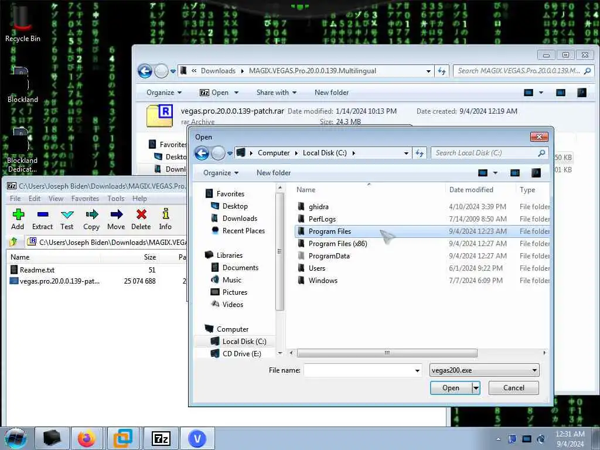Click the 7-Zip Move toolbar icon
600x450 pixels.
(116, 219)
